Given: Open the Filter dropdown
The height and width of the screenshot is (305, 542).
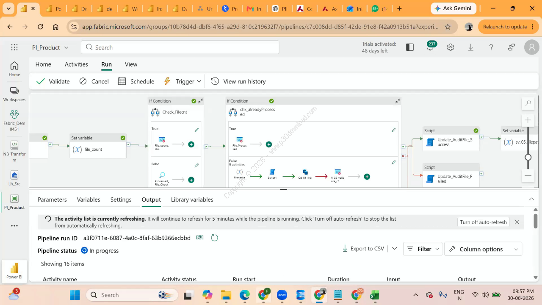Looking at the screenshot, I should 423,249.
